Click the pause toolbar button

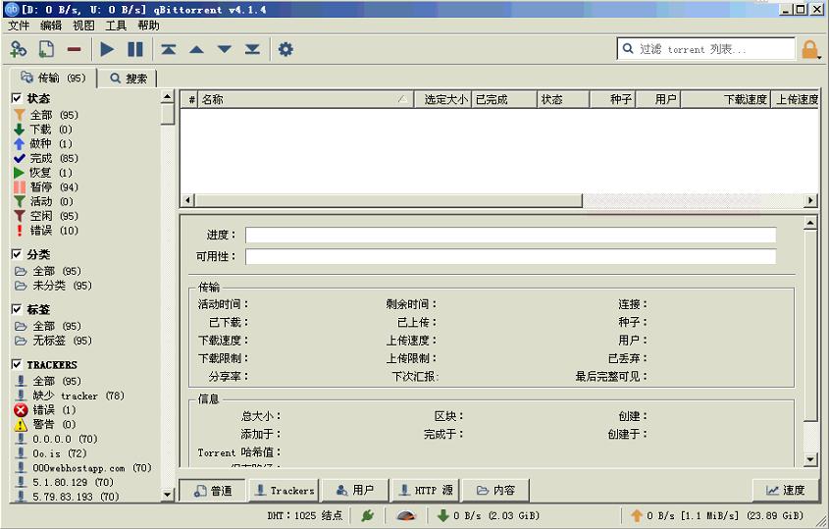135,49
